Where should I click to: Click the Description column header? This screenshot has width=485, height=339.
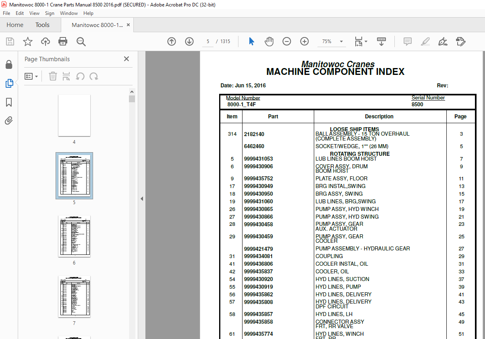click(379, 116)
